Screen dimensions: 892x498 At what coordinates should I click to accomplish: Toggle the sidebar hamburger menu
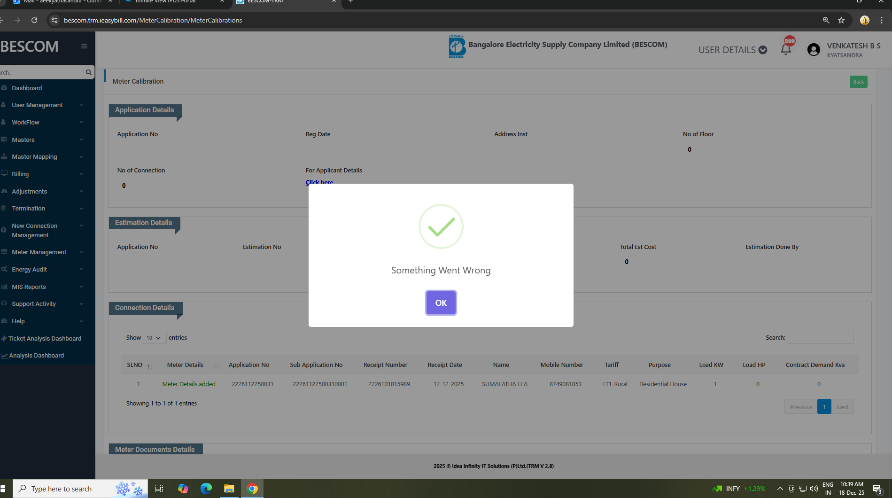coord(84,46)
